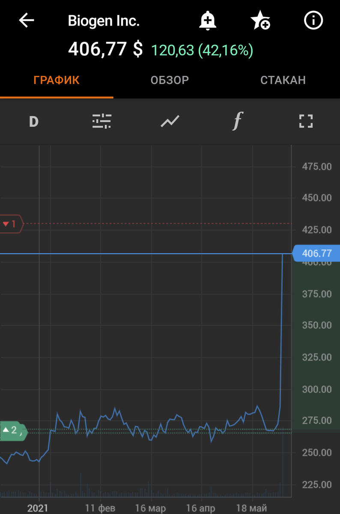340x514 pixels.
Task: Tap the 18 май date label
Action: pos(252,508)
